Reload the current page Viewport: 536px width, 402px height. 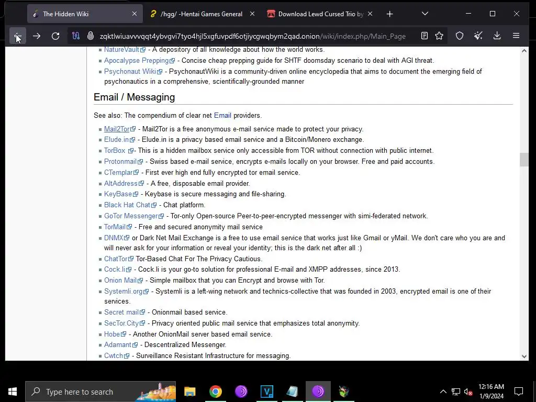tap(55, 36)
